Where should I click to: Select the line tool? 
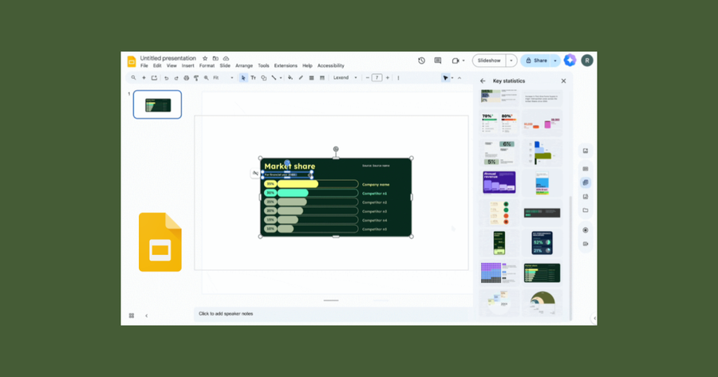click(274, 78)
